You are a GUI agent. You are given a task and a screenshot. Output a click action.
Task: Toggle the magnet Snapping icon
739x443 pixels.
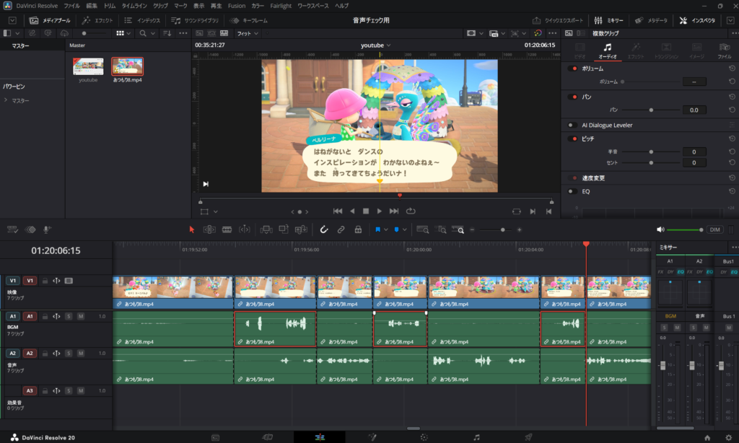[324, 229]
